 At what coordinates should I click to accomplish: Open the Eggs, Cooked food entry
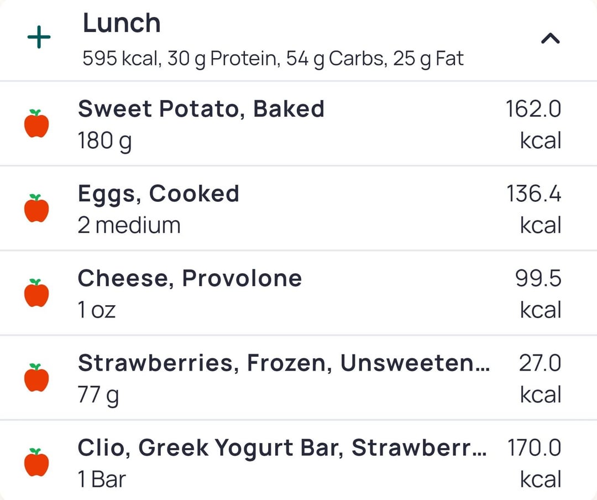coord(158,194)
